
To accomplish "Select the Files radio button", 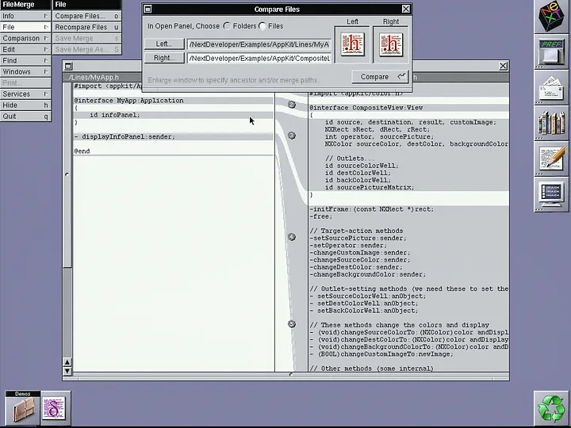I will point(262,26).
